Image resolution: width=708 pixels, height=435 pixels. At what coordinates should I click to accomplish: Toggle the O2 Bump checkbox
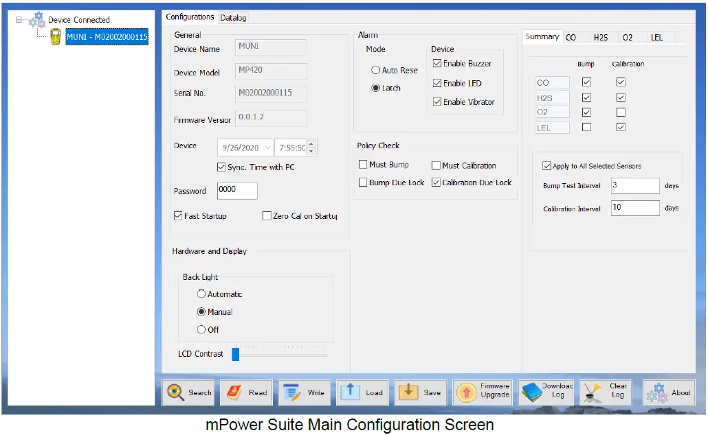tap(586, 112)
